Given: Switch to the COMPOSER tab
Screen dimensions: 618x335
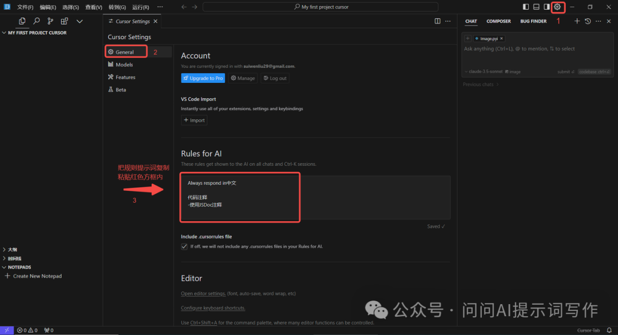Looking at the screenshot, I should click(x=498, y=21).
